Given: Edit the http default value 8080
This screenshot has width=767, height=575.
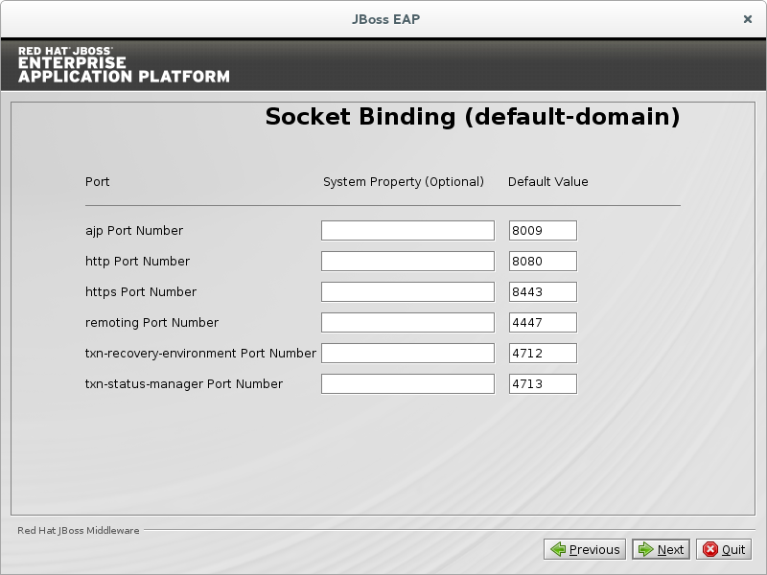Looking at the screenshot, I should (x=542, y=261).
